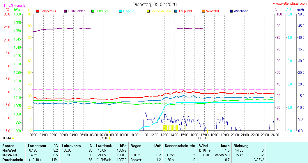Viewport: 308px width, 163px height.
Task: Select the MaxWert row label
Action: point(9,155)
